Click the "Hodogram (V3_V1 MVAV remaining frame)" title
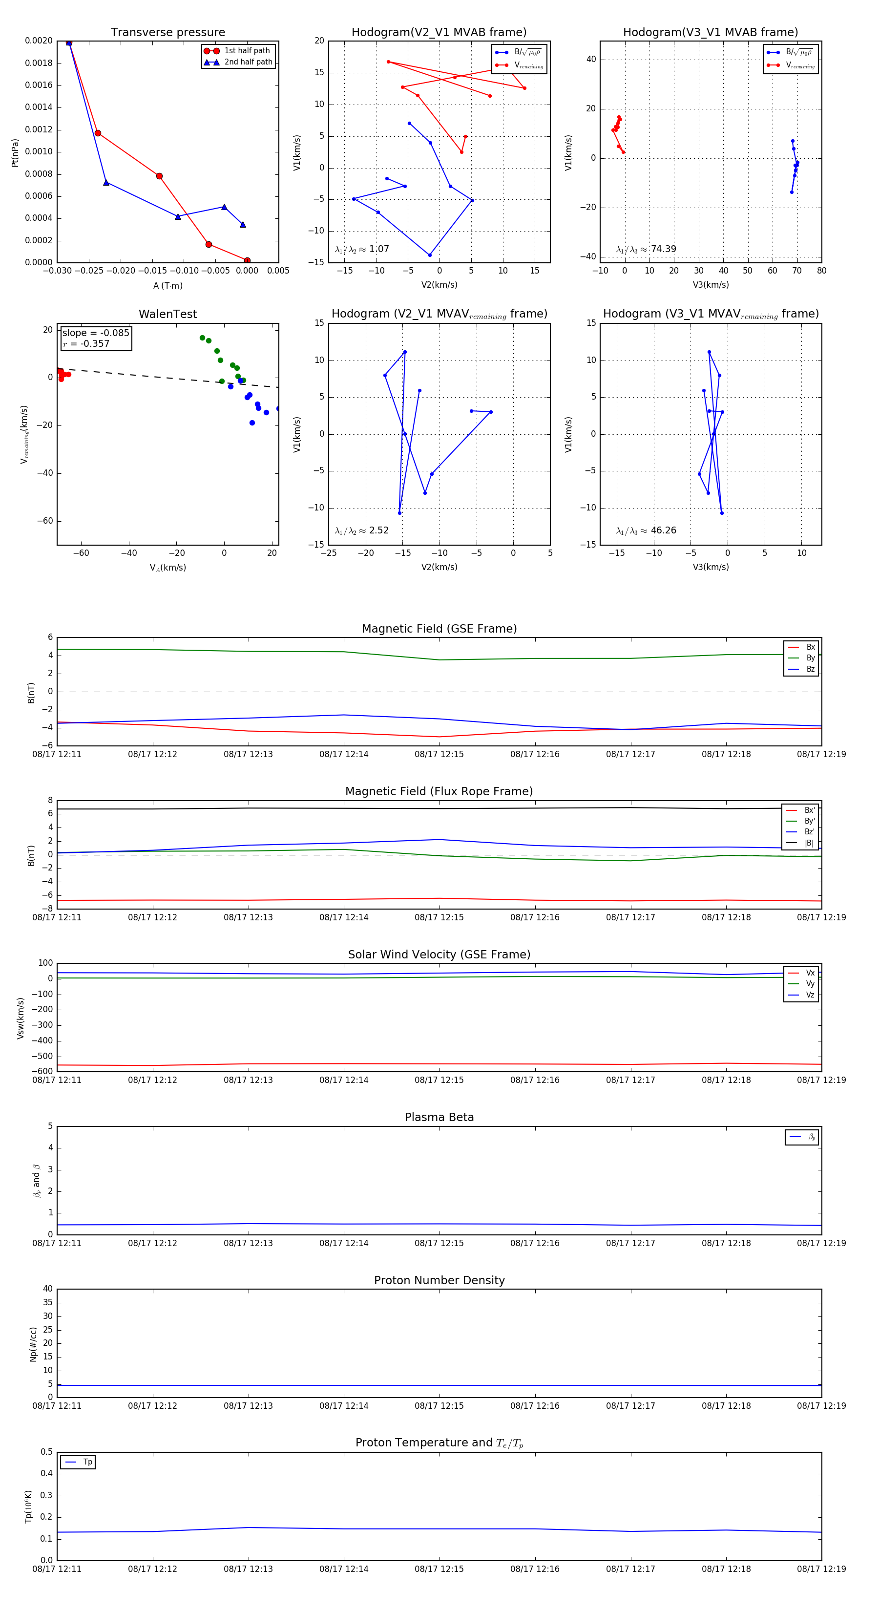This screenshot has width=879, height=1612. (x=711, y=314)
